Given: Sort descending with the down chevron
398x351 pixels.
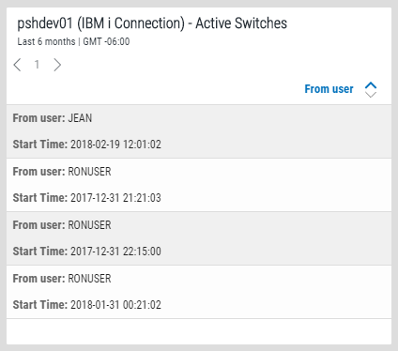Looking at the screenshot, I should 371,94.
